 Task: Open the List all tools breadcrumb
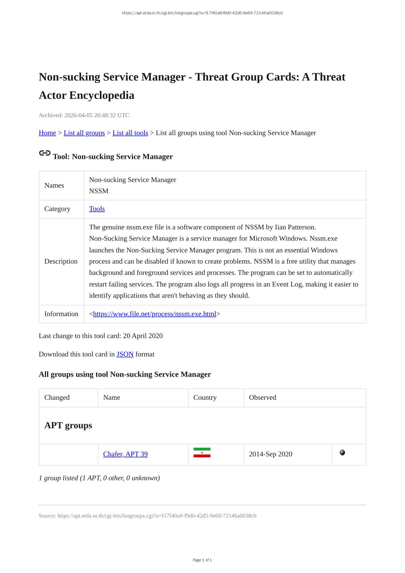pyautogui.click(x=130, y=133)
